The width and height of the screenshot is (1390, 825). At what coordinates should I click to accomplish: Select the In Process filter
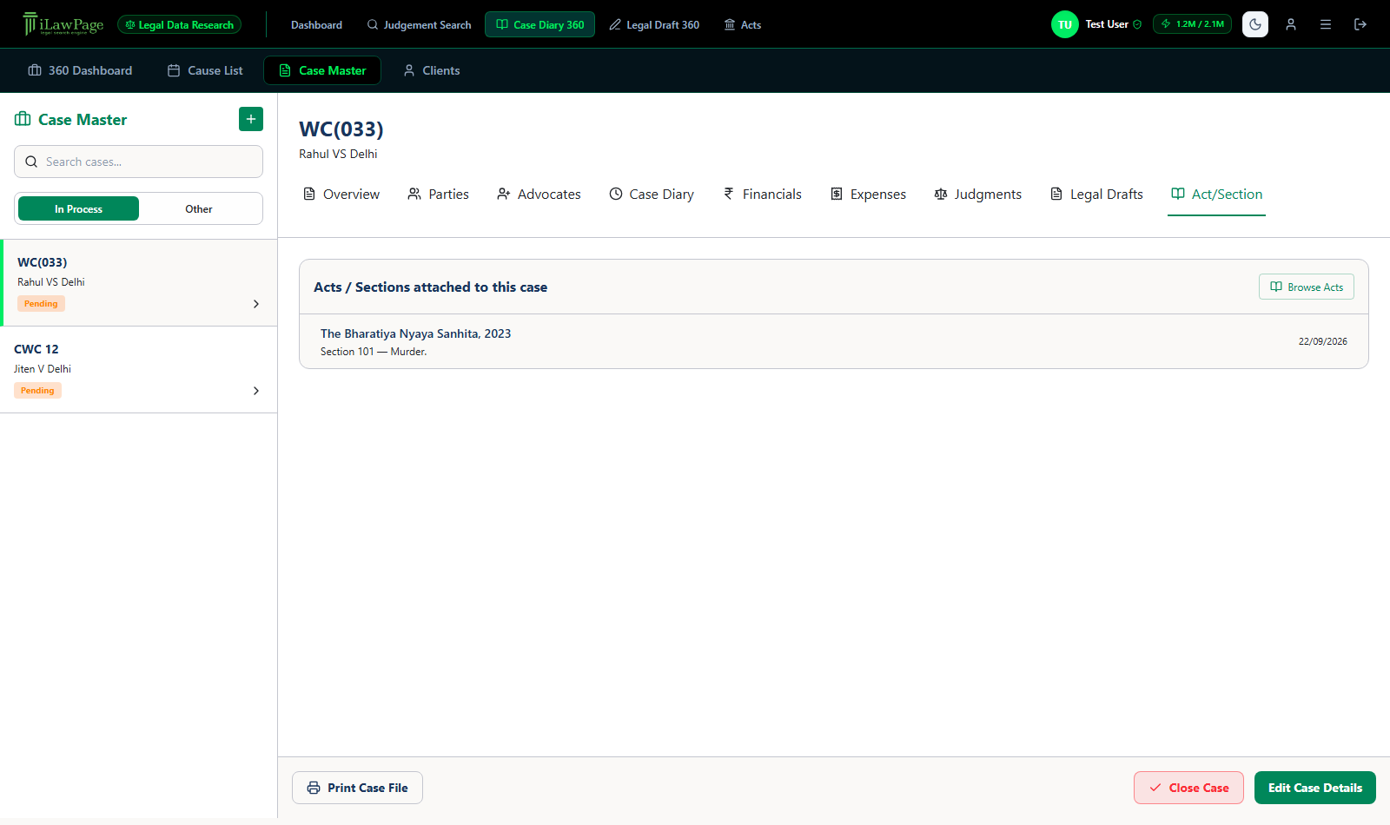click(x=78, y=208)
